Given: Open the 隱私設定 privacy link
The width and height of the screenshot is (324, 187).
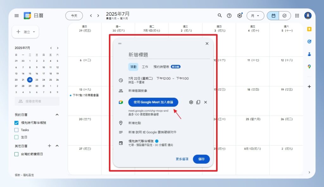Looking at the screenshot, I should click(x=28, y=175).
